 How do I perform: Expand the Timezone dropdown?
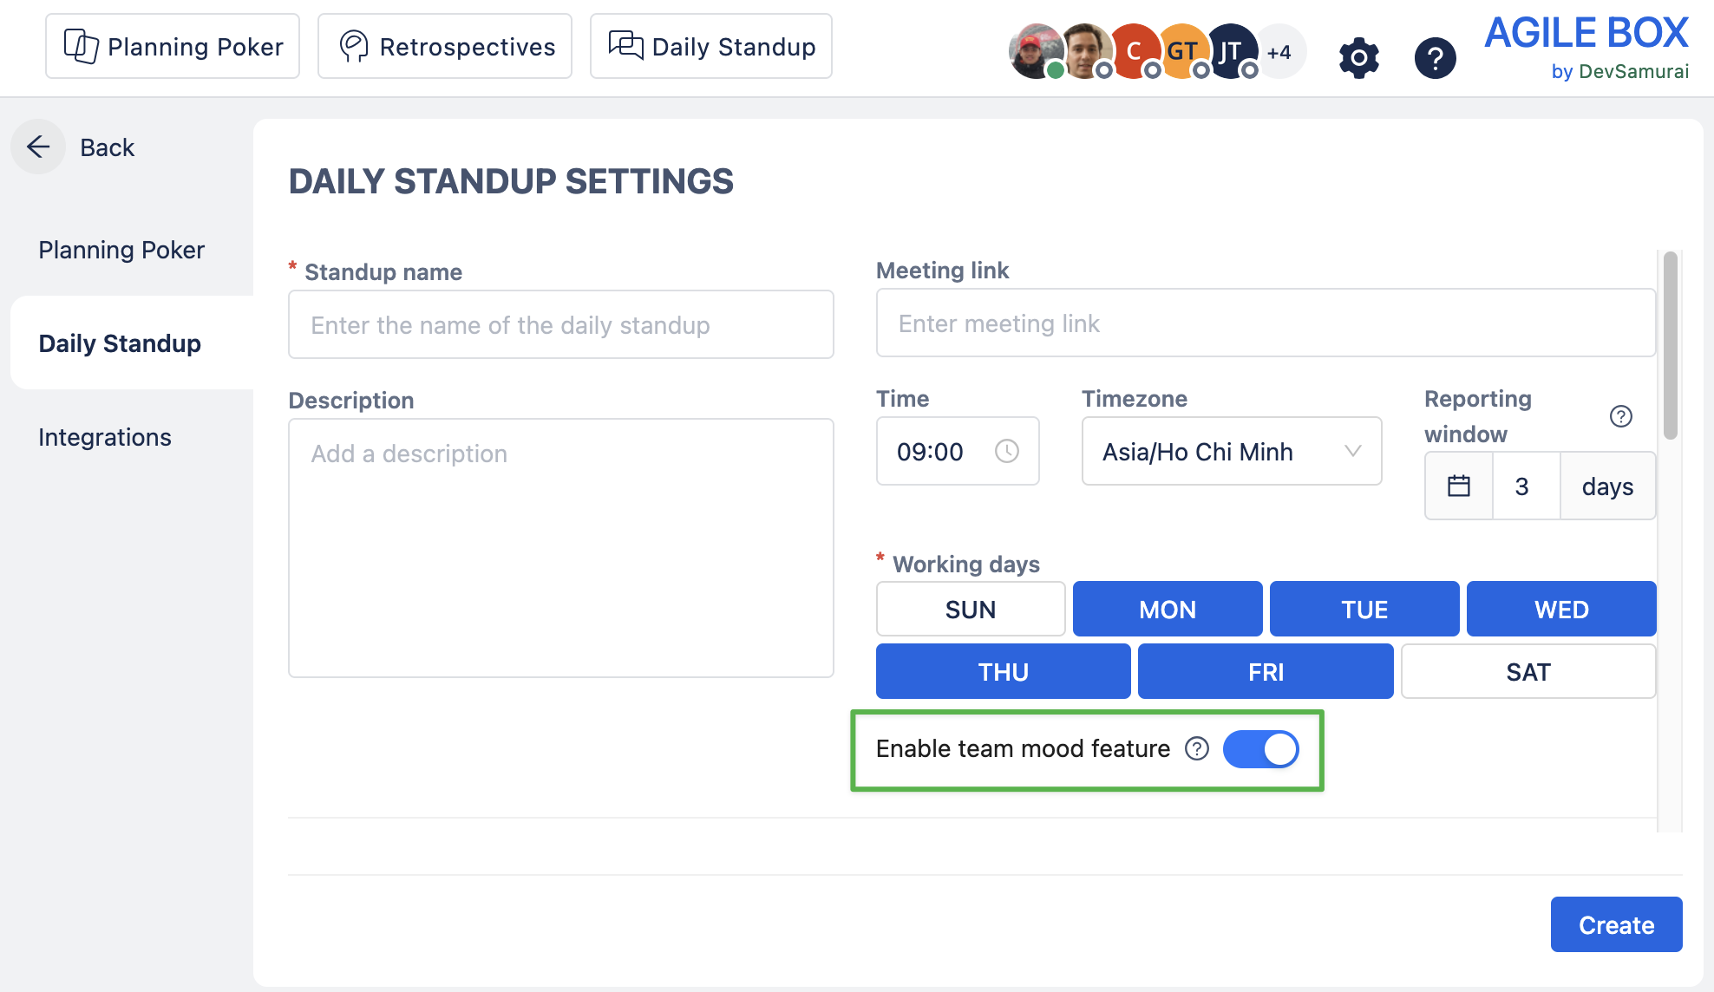(x=1232, y=451)
